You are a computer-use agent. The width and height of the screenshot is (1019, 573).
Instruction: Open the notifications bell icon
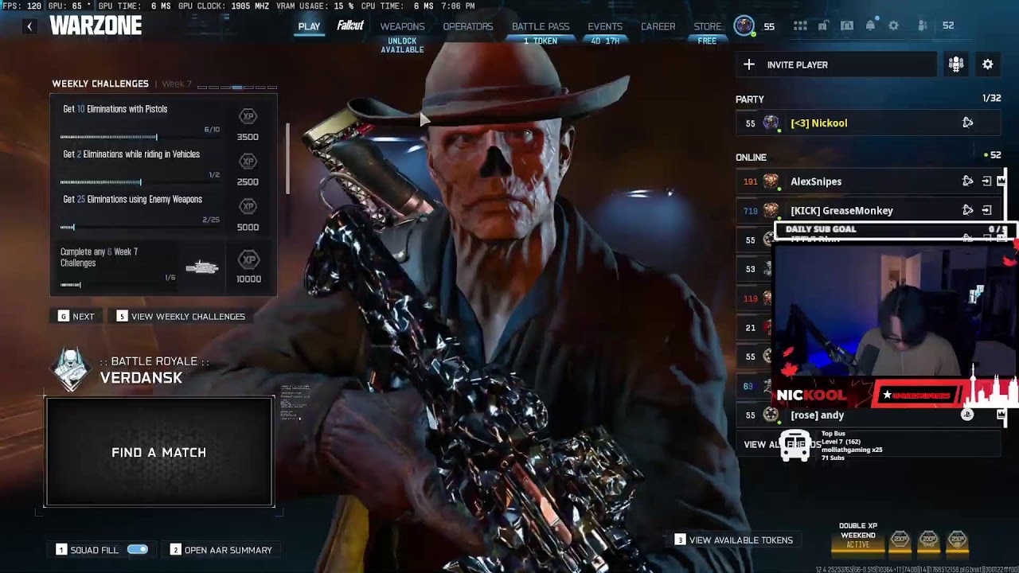coord(870,25)
